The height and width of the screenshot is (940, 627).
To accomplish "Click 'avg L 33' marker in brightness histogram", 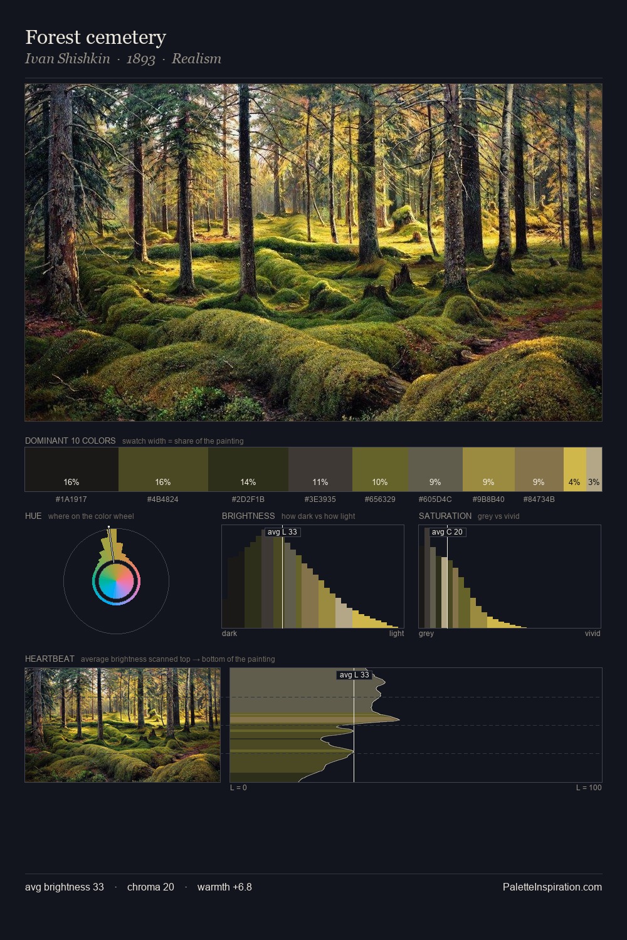I will click(282, 532).
